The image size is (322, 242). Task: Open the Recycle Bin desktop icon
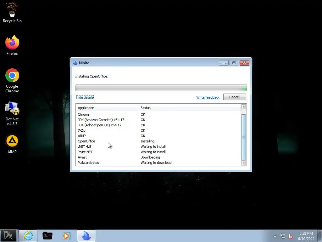[x=12, y=12]
